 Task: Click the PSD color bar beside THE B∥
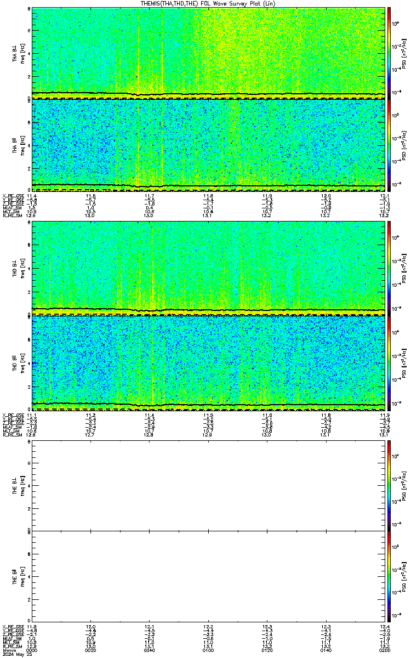pyautogui.click(x=389, y=576)
